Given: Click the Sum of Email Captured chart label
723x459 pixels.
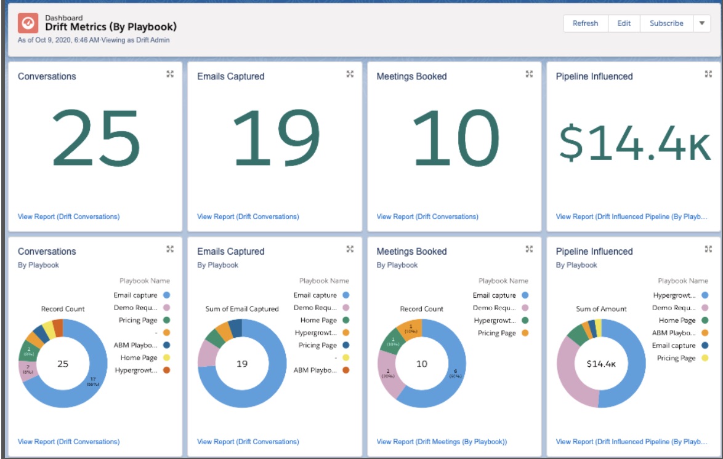Looking at the screenshot, I should pos(242,309).
